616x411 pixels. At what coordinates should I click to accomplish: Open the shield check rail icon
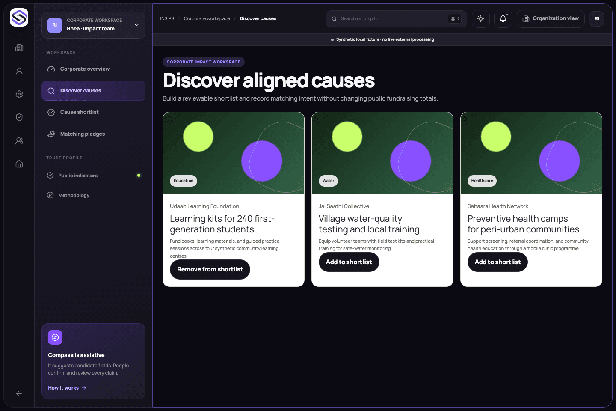pos(19,117)
